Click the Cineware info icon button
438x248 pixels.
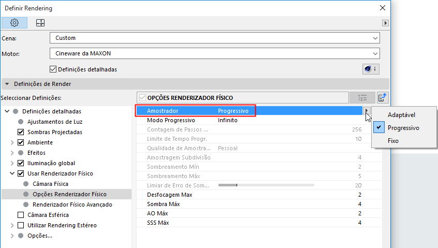coord(371,69)
